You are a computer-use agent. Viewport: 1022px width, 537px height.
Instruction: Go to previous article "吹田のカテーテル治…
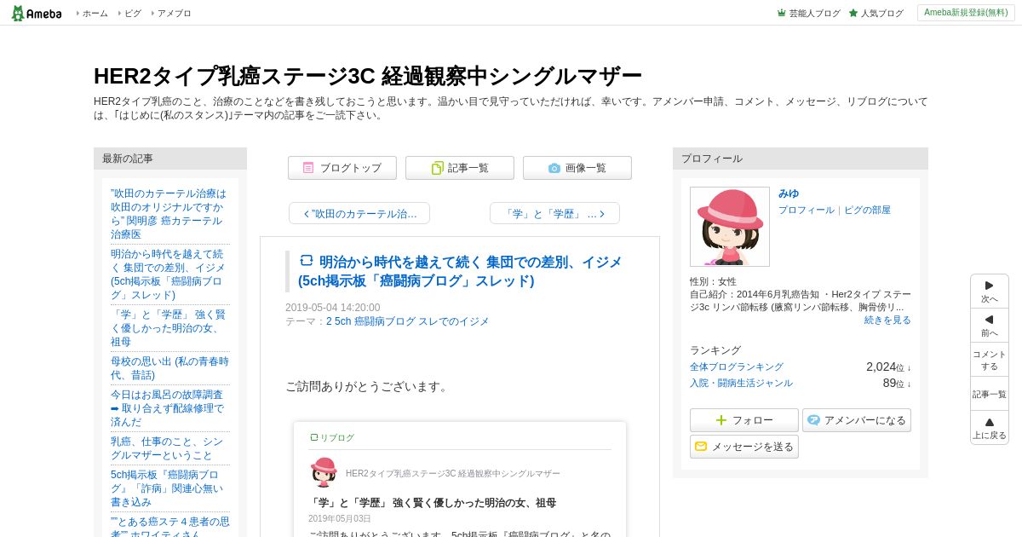tap(359, 213)
